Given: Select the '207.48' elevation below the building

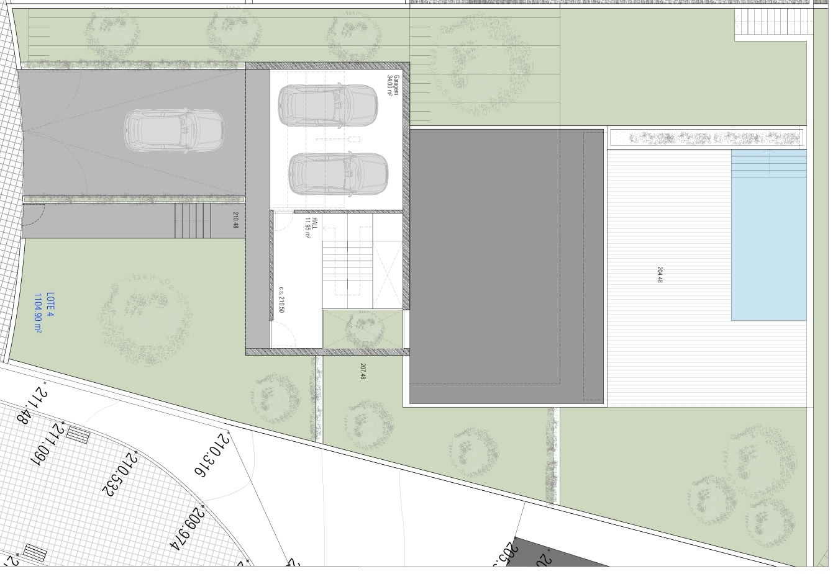Looking at the screenshot, I should tap(362, 372).
